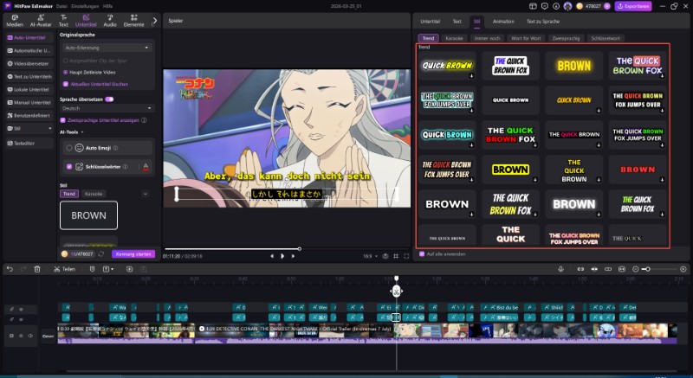
Task: Undo the last action in timeline toolbar
Action: click(x=10, y=269)
